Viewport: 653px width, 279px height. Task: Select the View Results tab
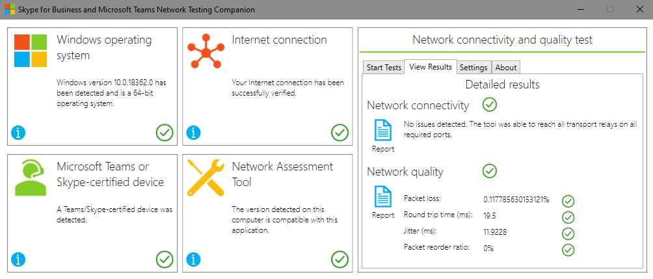tap(431, 66)
